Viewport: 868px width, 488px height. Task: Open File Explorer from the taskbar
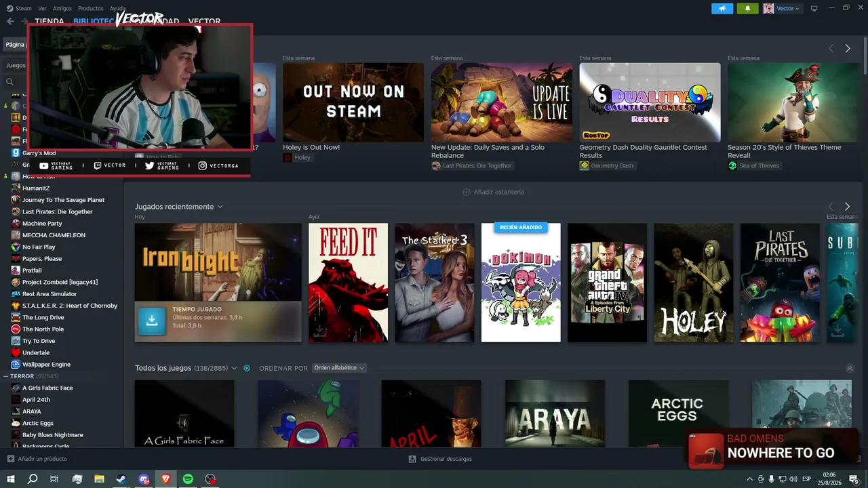tap(99, 479)
